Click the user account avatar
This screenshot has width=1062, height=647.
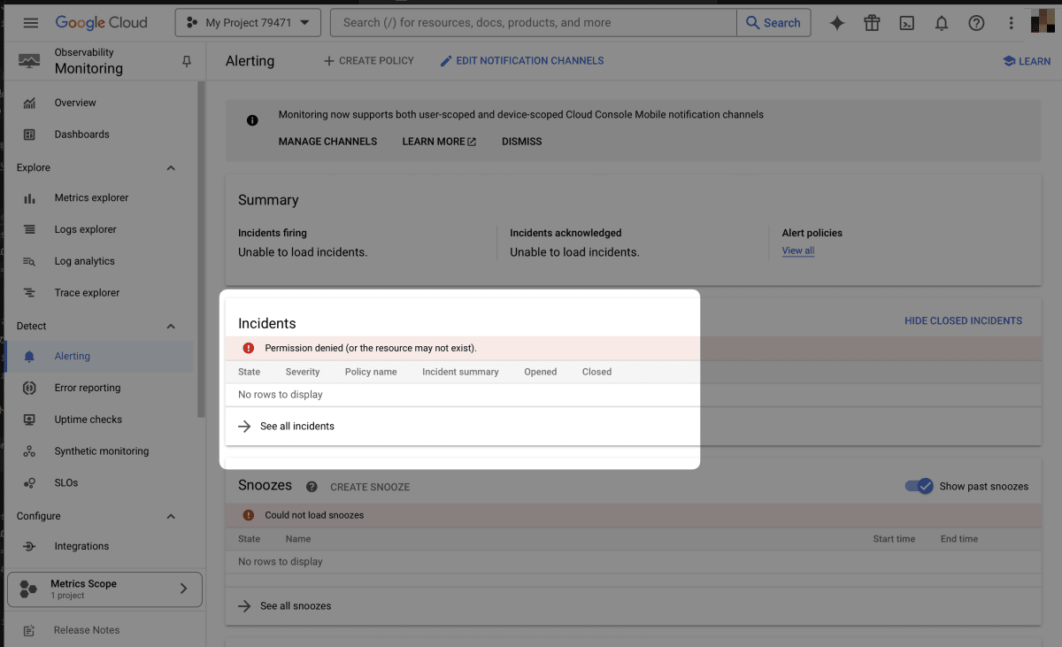[x=1042, y=22]
